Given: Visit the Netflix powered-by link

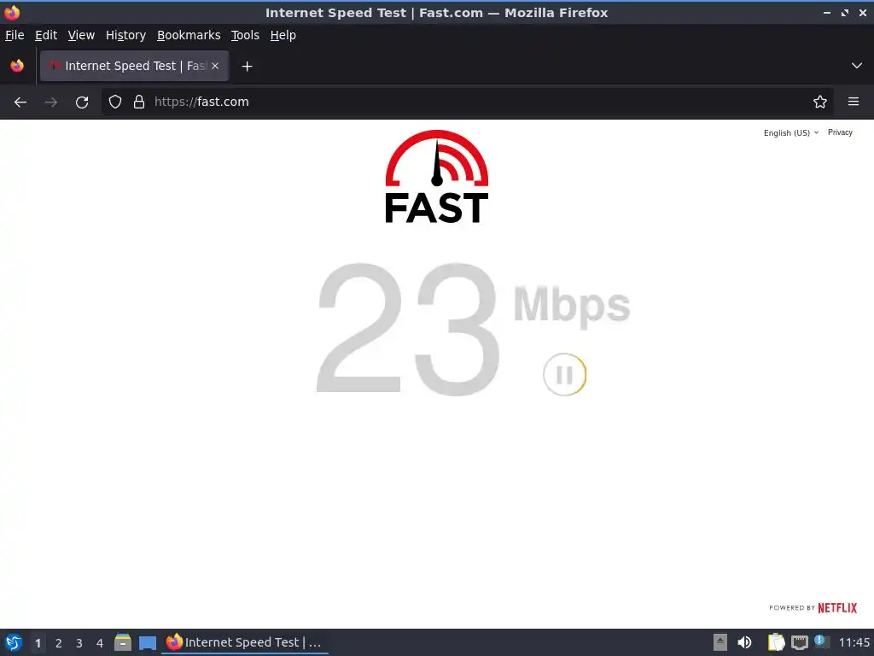Looking at the screenshot, I should 813,607.
